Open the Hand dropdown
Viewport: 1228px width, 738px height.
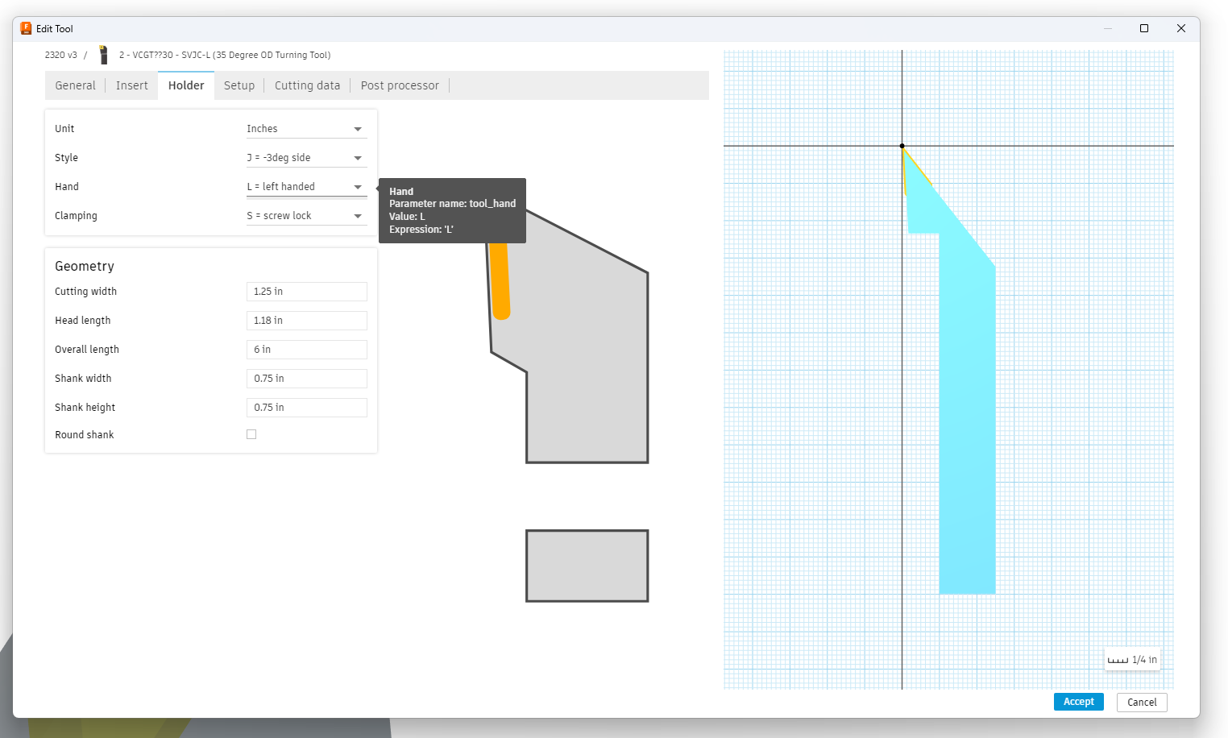pos(306,187)
